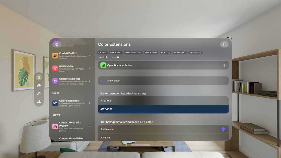Screen dimensions: 281x158
Task: Click the Color Extensions palette icon
Action: pyautogui.click(x=55, y=103)
